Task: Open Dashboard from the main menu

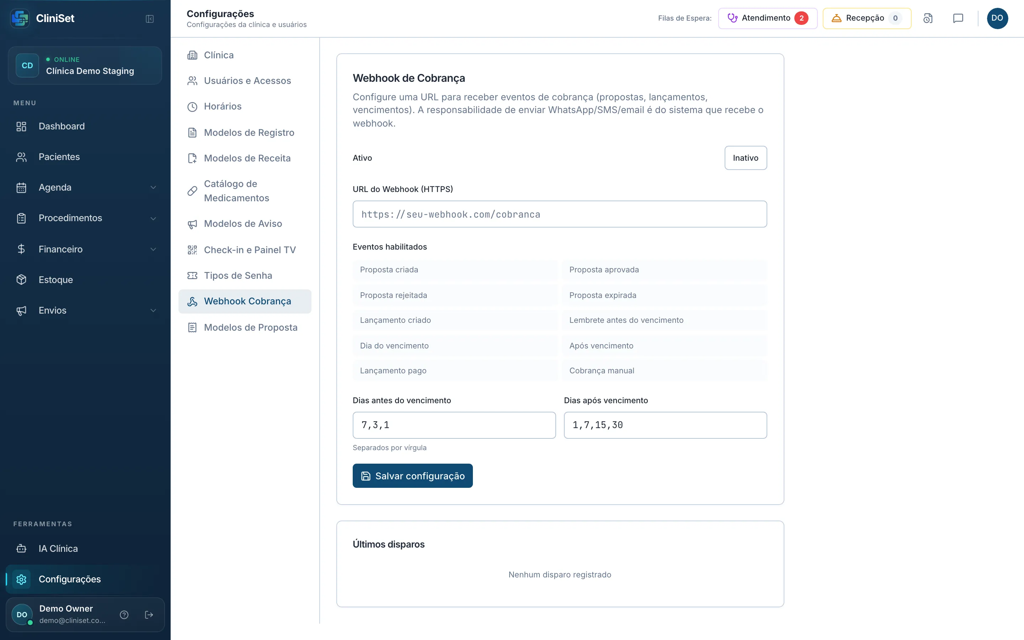Action: (85, 126)
